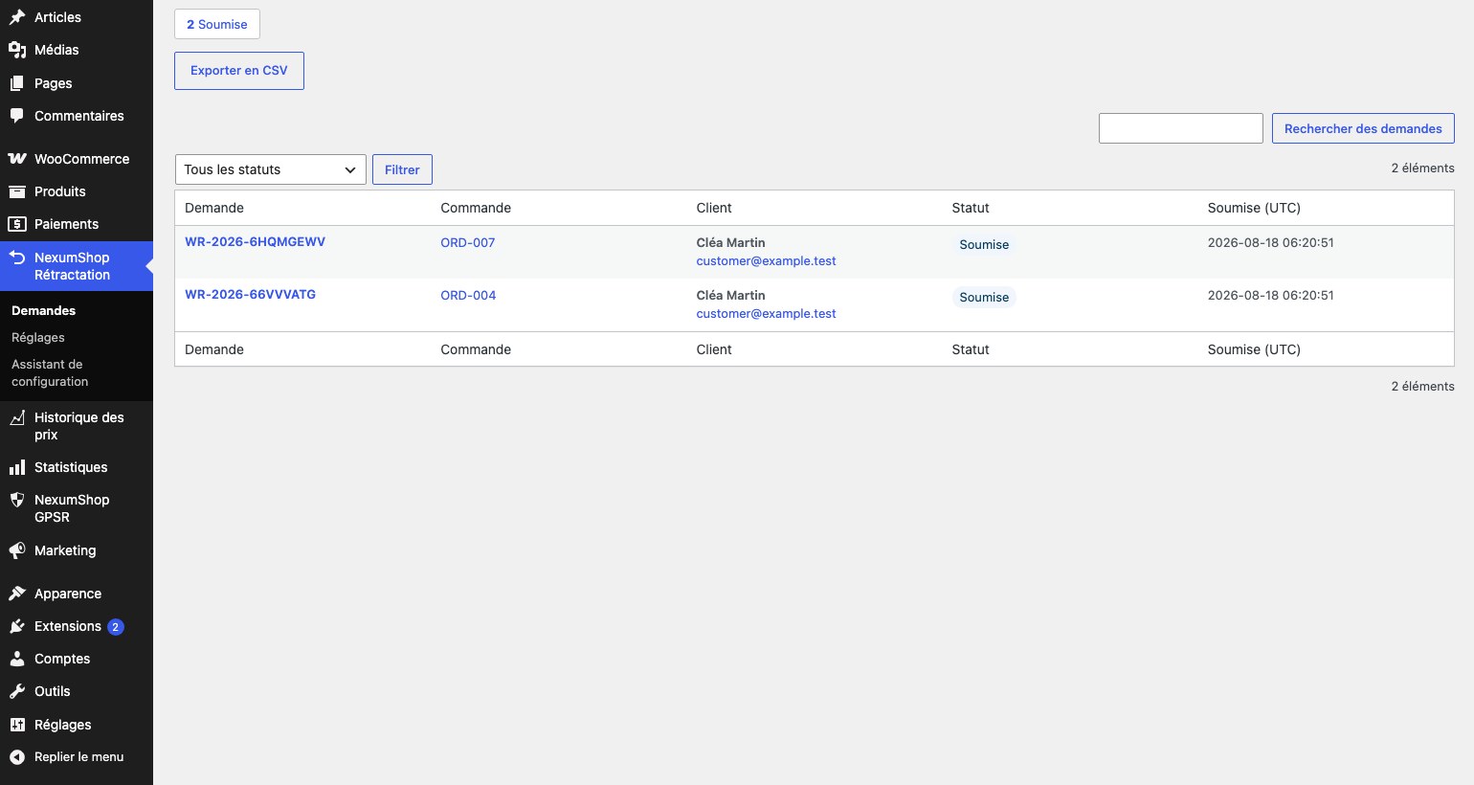Image resolution: width=1474 pixels, height=785 pixels.
Task: Click the top Client column header
Action: 714,208
